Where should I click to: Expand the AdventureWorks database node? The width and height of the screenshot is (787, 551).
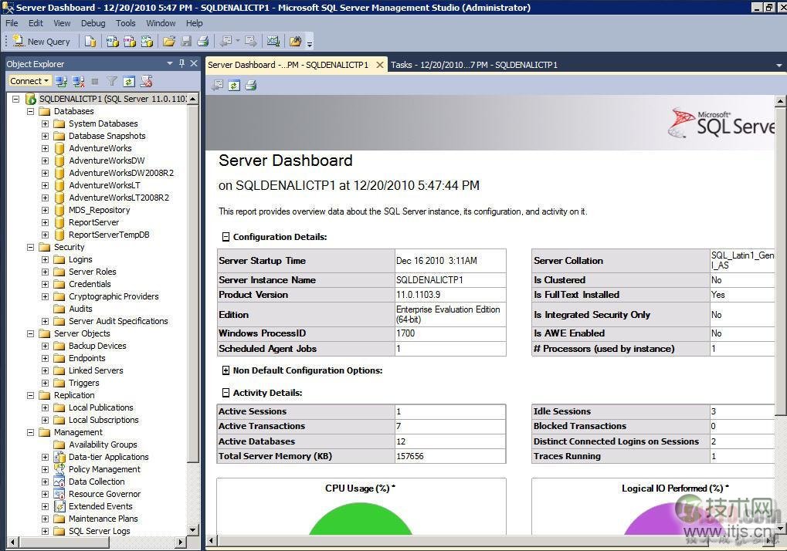[x=45, y=148]
